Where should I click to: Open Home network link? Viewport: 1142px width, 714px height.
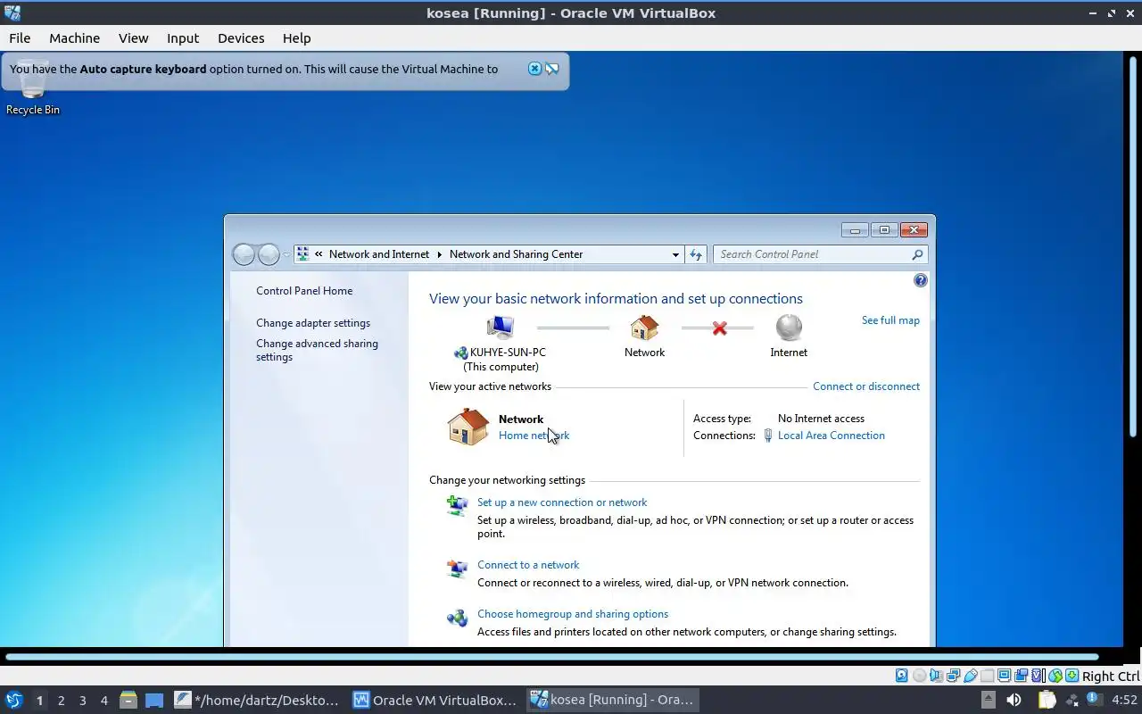(x=534, y=436)
